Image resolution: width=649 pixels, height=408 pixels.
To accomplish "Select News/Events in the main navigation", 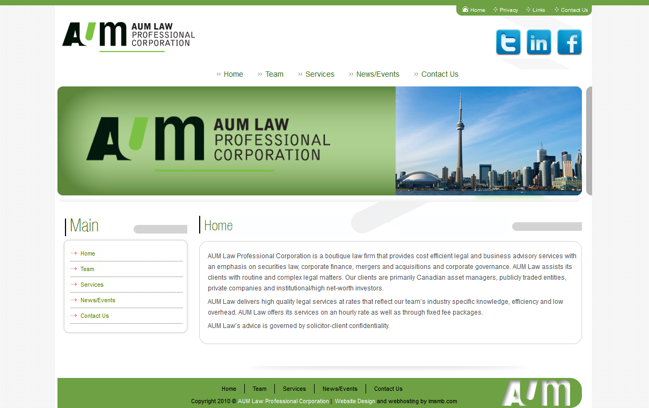I will (378, 74).
